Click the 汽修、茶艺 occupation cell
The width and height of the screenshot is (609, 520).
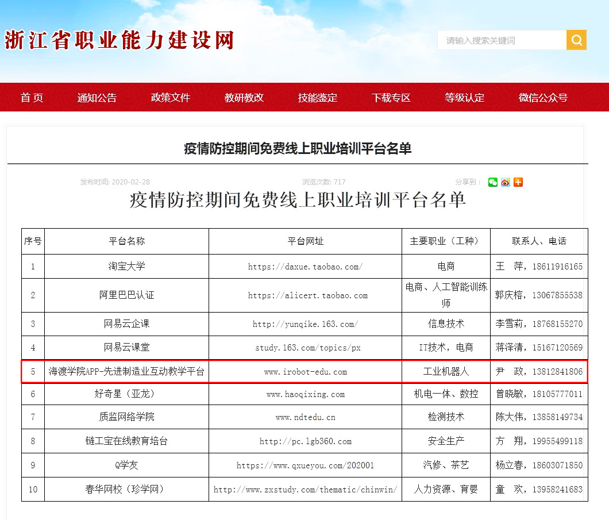coord(446,465)
